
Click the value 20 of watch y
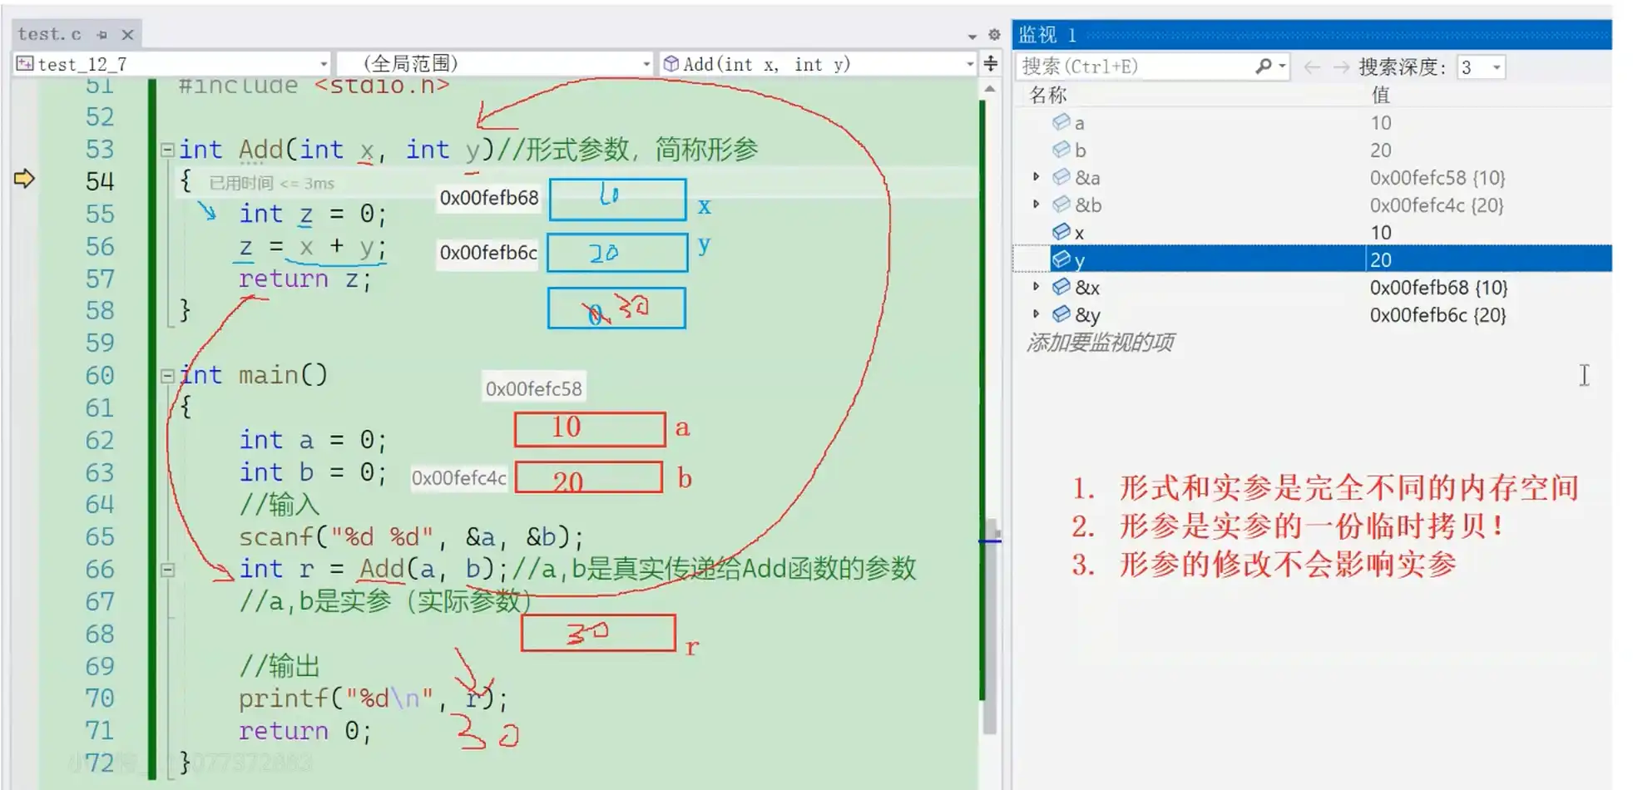click(x=1381, y=260)
